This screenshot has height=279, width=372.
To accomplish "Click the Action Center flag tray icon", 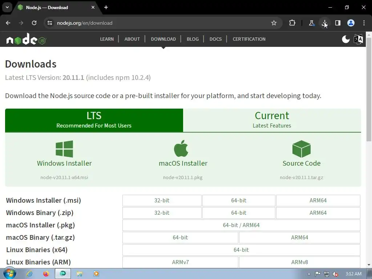I will coord(318,274).
